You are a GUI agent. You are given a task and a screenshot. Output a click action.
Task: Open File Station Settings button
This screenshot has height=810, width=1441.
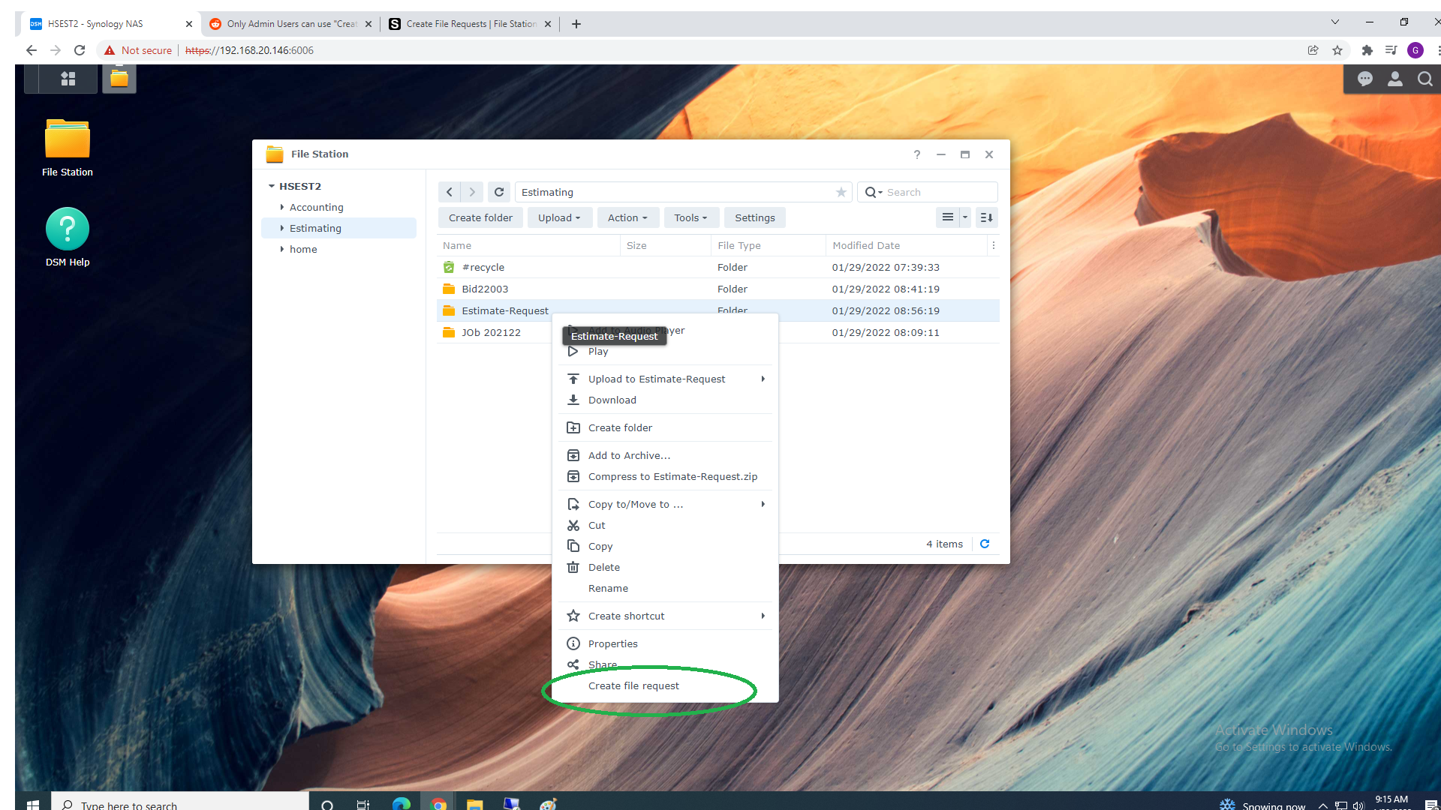(x=754, y=217)
